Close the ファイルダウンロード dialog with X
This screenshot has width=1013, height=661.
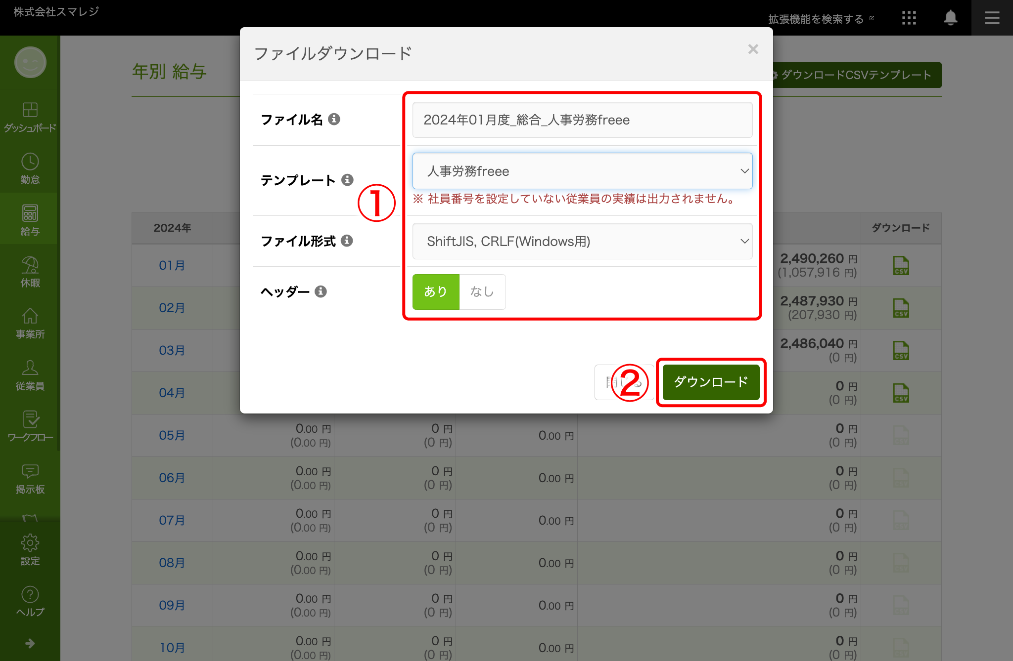coord(753,49)
